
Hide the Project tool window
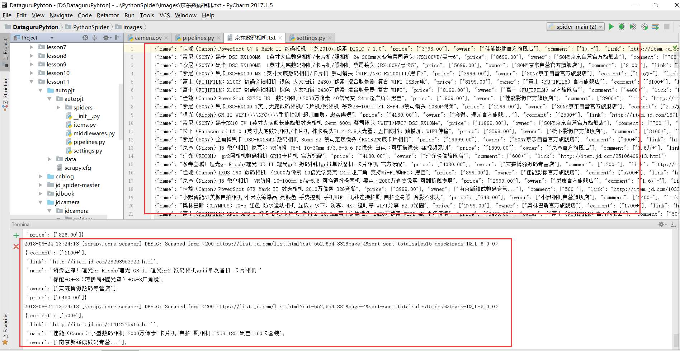[x=118, y=38]
